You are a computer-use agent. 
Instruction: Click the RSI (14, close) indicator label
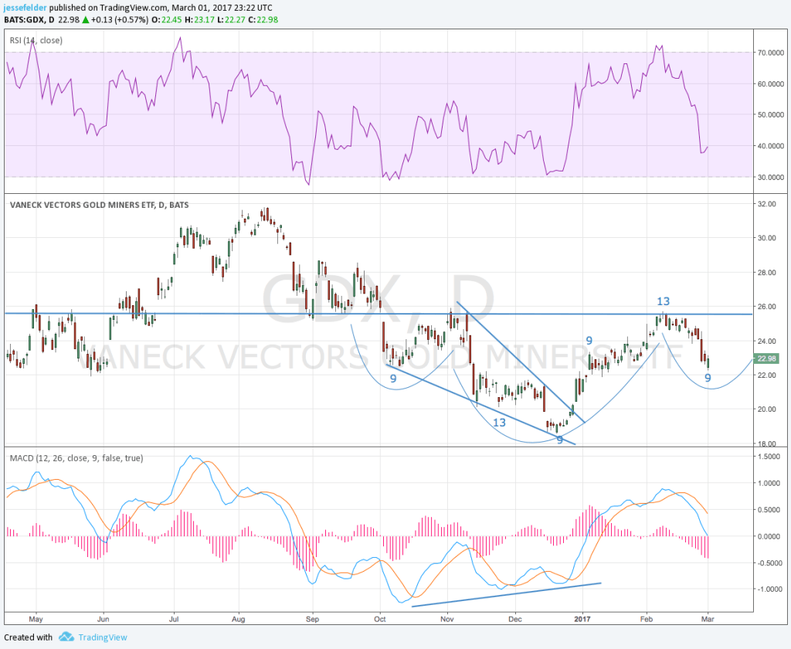pos(36,40)
